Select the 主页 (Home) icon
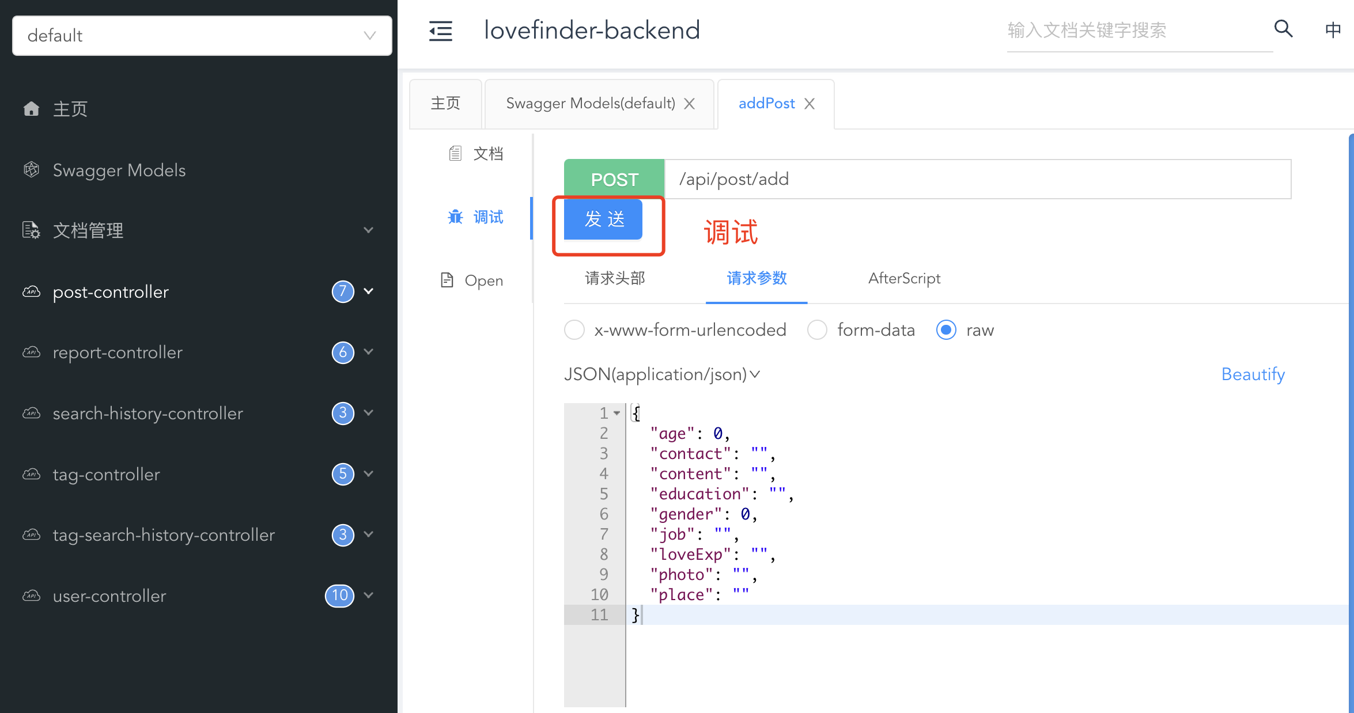This screenshot has height=713, width=1354. 31,108
